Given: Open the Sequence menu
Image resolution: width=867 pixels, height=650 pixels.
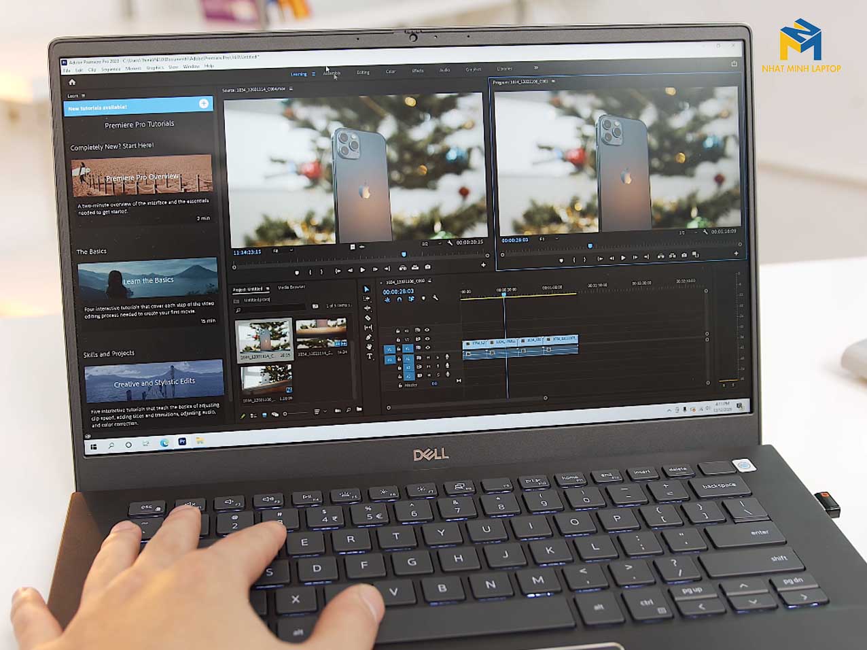Looking at the screenshot, I should pos(111,69).
